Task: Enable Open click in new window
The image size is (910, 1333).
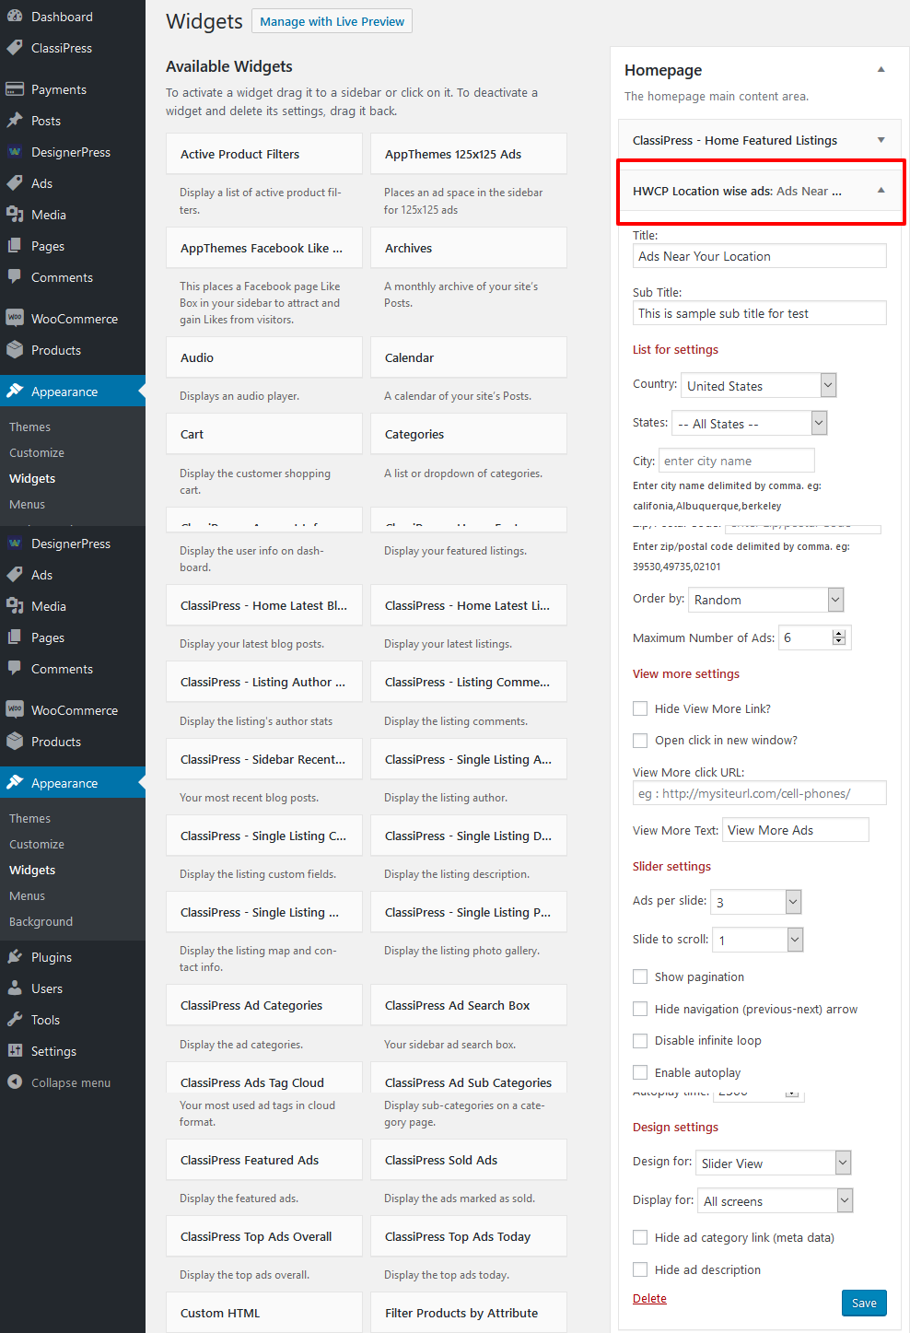Action: coord(640,740)
